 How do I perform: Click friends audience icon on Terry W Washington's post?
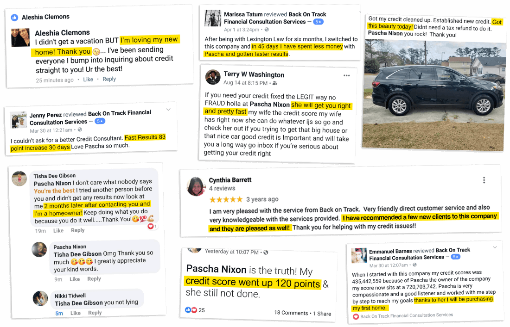point(274,83)
